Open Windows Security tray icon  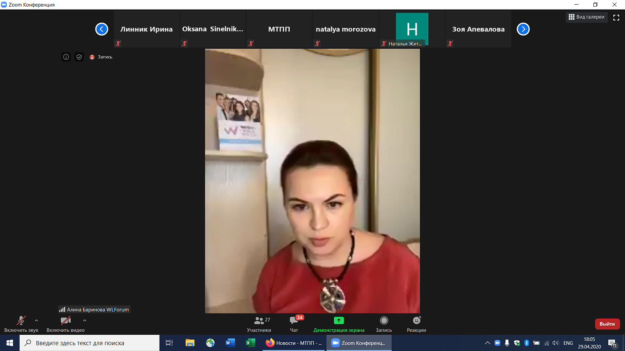pos(517,343)
